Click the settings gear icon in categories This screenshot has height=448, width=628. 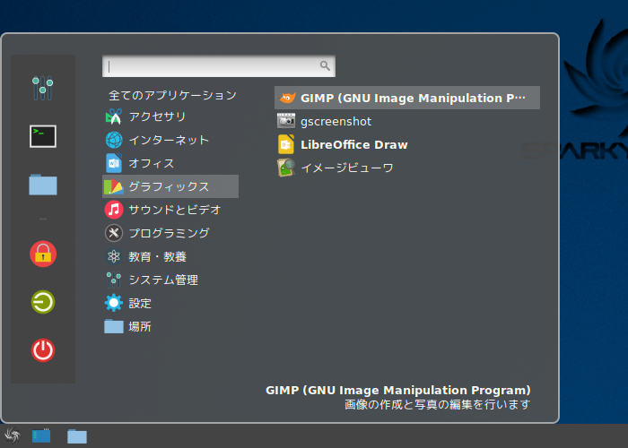click(x=114, y=303)
